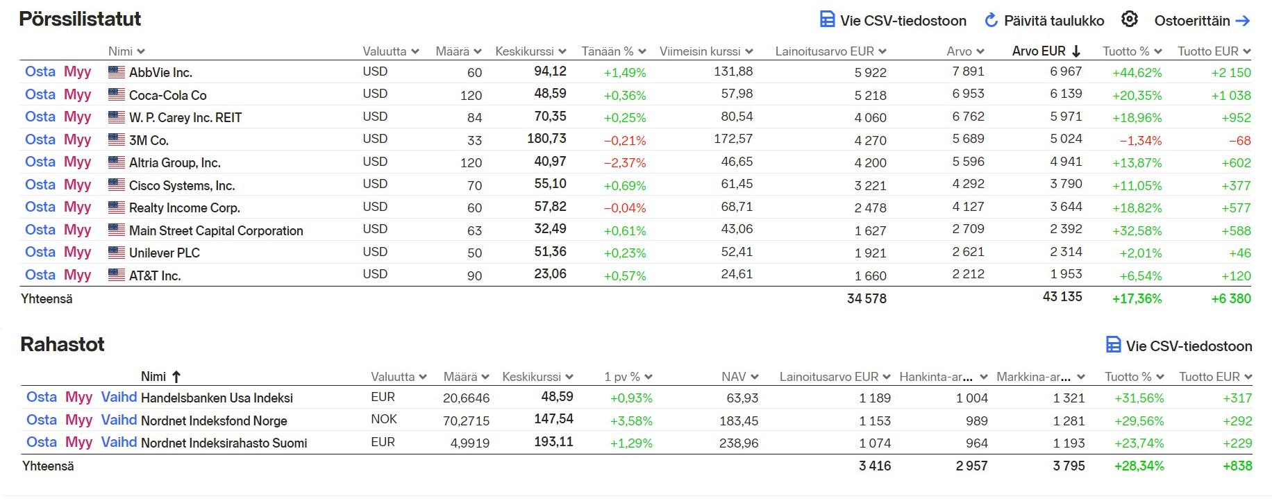Open the Hankinta-ar... column dropdown
The image size is (1272, 501).
[x=984, y=377]
